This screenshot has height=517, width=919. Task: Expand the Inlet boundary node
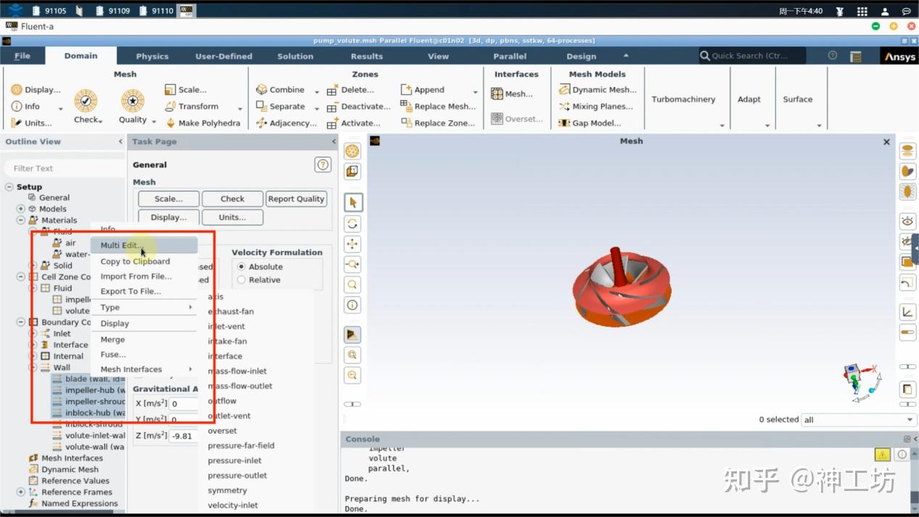pos(33,334)
